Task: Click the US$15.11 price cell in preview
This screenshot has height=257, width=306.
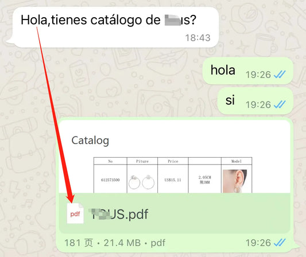Action: coord(173,180)
